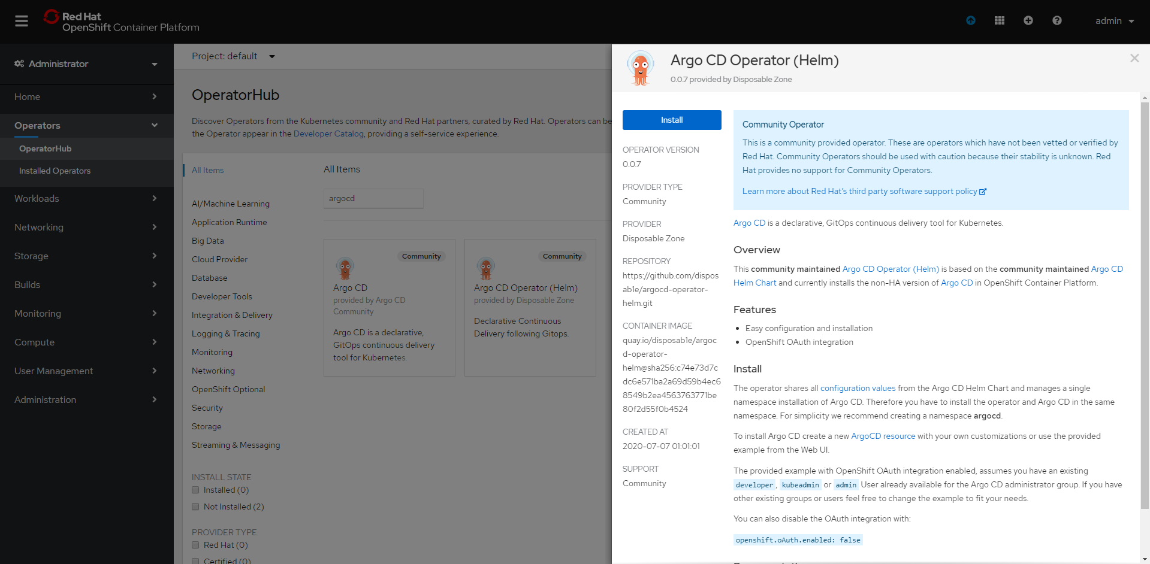Click the Argo CD card mascot icon
This screenshot has height=564, width=1150.
(345, 269)
